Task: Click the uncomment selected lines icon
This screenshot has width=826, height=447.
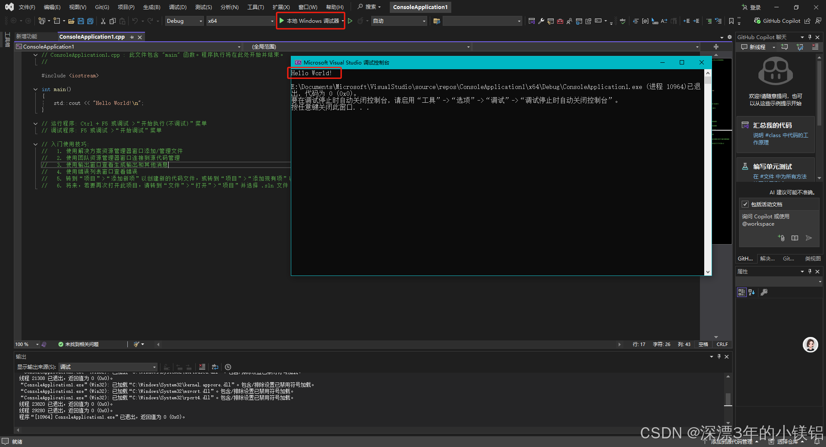Action: 718,21
